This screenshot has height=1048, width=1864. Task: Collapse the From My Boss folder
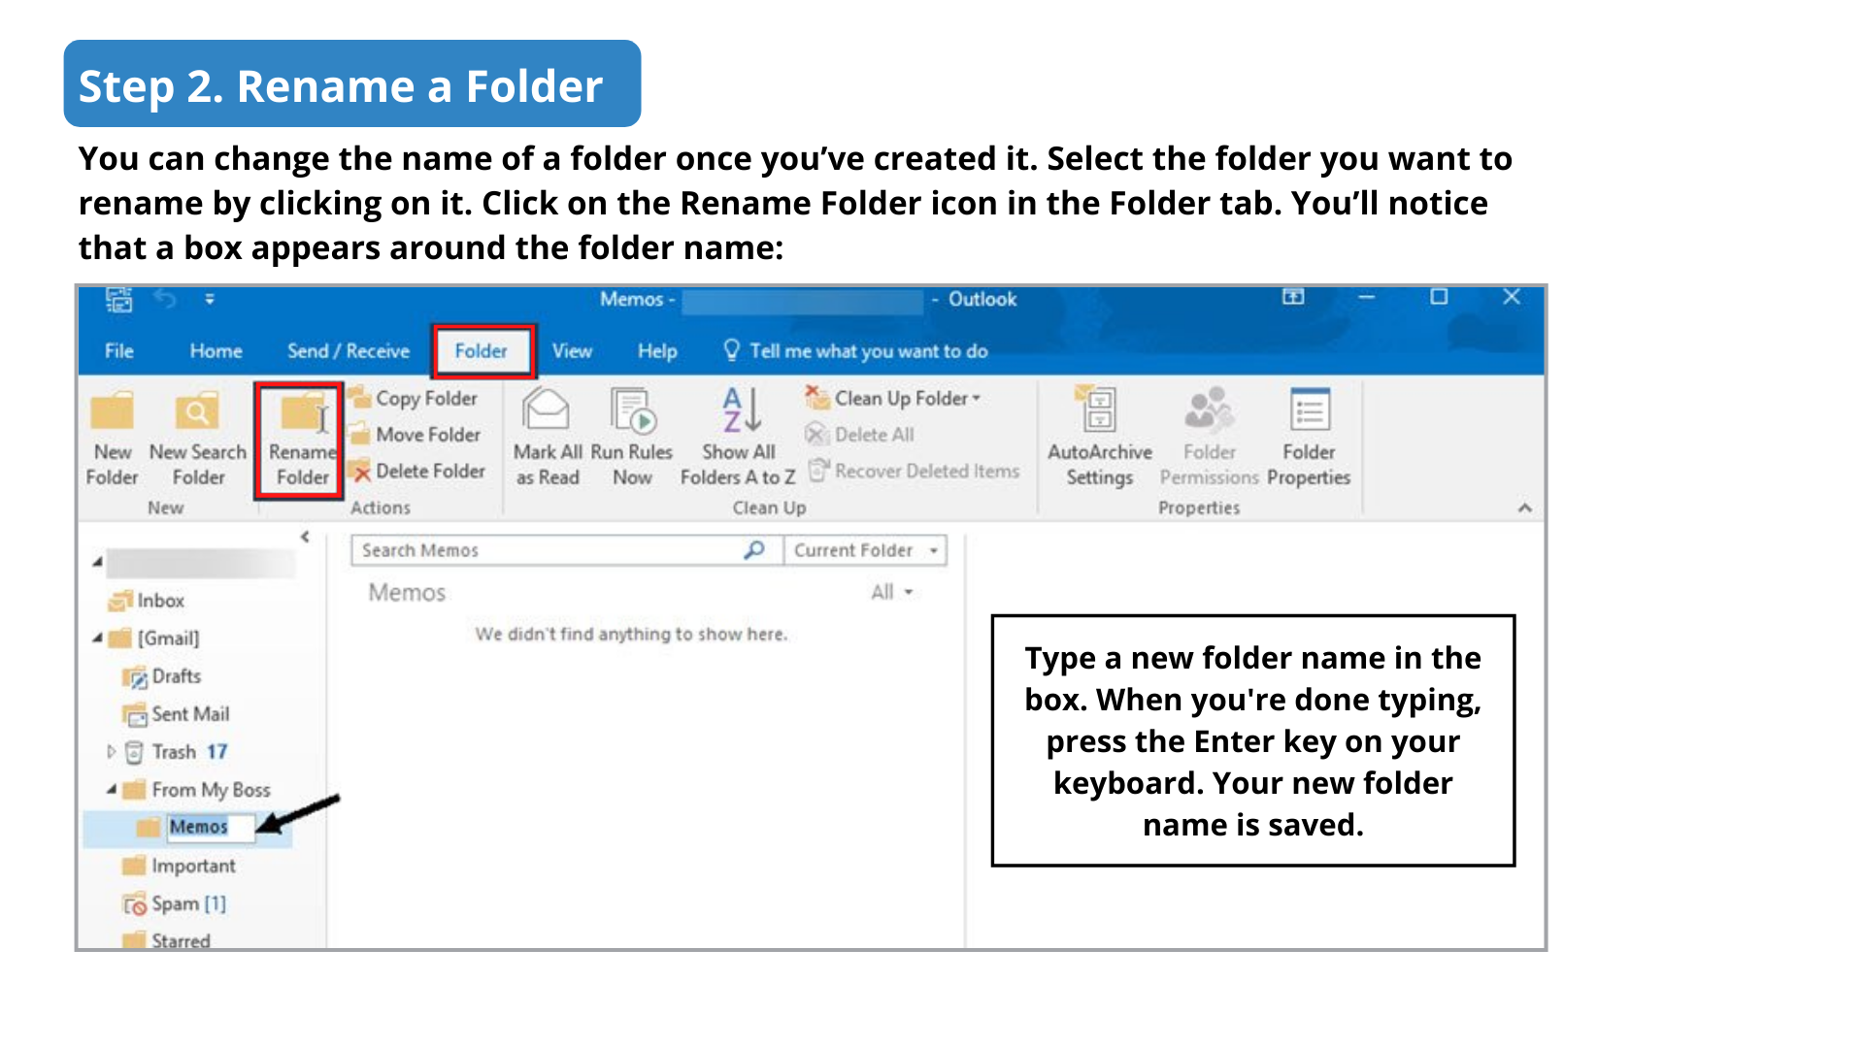(112, 790)
